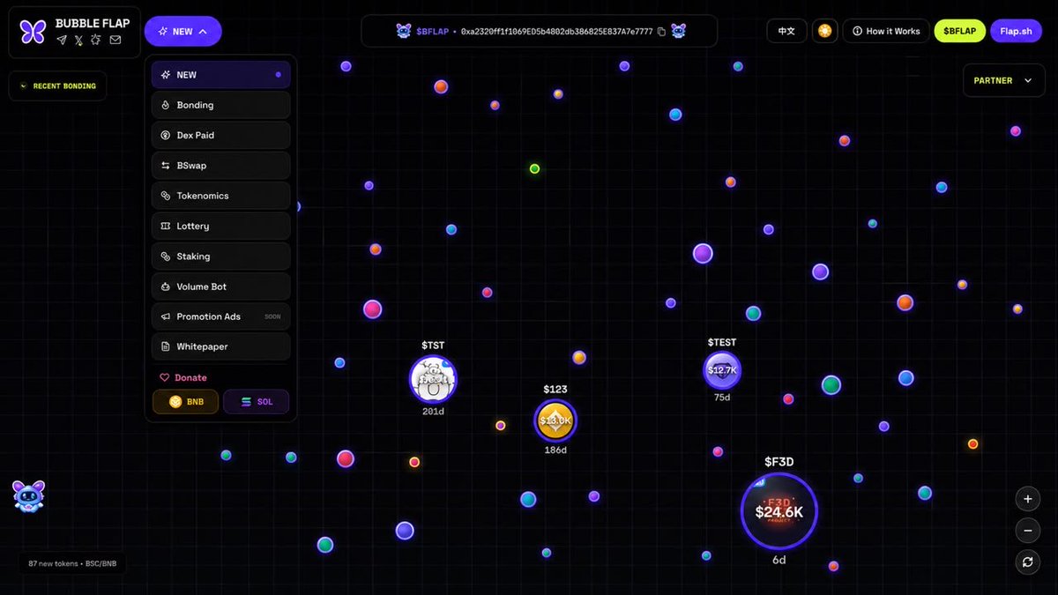
Task: Click the refresh bubbles icon
Action: (1028, 562)
